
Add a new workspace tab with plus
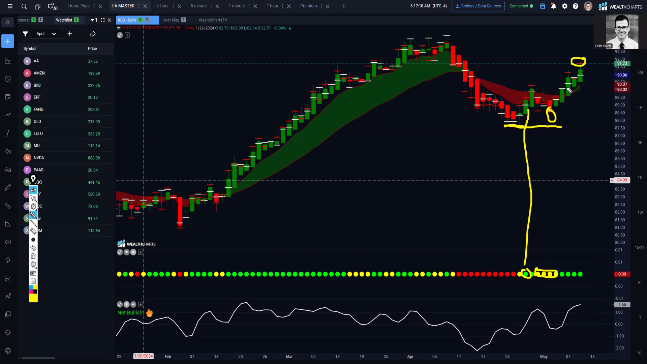pos(344,6)
